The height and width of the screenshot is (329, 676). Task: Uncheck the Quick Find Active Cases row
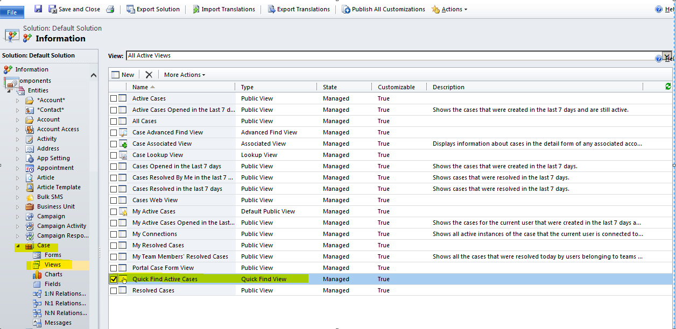coord(114,278)
